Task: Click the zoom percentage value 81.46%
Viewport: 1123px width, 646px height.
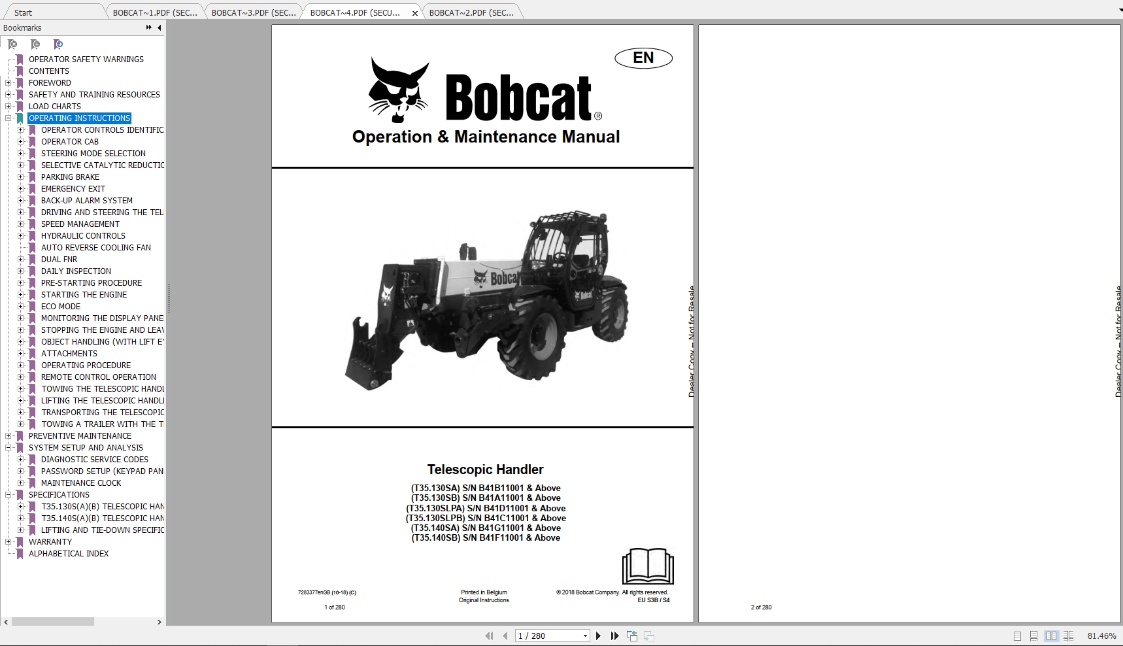Action: pos(1102,636)
